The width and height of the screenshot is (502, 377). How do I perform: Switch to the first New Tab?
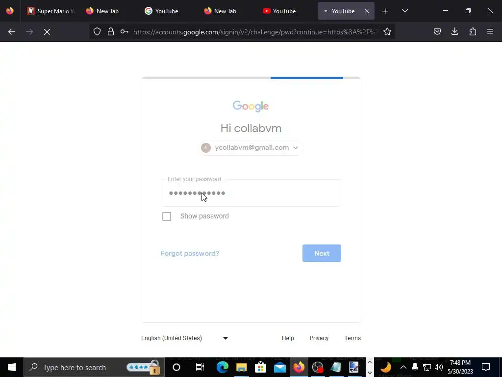click(x=107, y=11)
